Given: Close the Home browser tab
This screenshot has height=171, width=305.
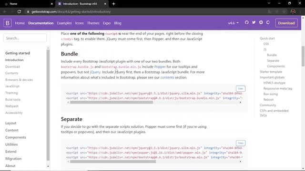Looking at the screenshot, I should tap(52, 4).
